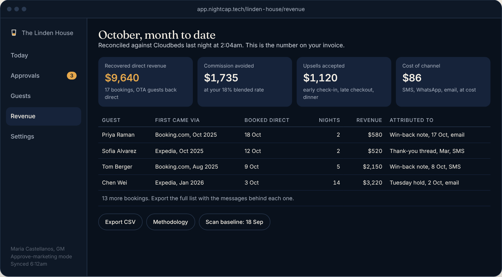Image resolution: width=502 pixels, height=277 pixels.
Task: Click guest name Chen Wei
Action: point(114,183)
